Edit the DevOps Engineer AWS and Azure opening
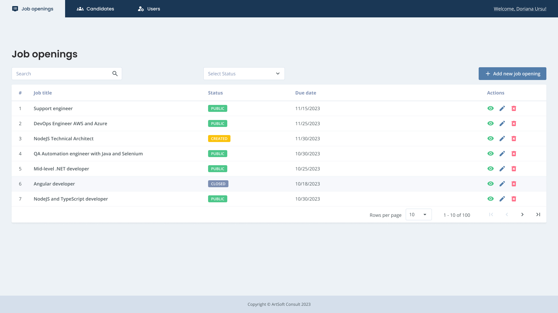The image size is (558, 313). click(x=502, y=123)
